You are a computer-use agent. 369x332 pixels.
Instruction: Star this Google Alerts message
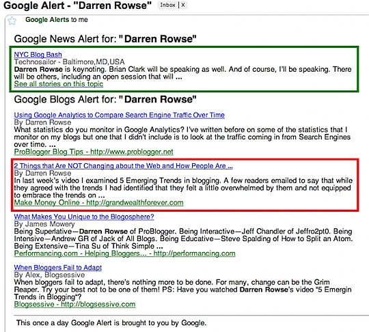pyautogui.click(x=12, y=20)
